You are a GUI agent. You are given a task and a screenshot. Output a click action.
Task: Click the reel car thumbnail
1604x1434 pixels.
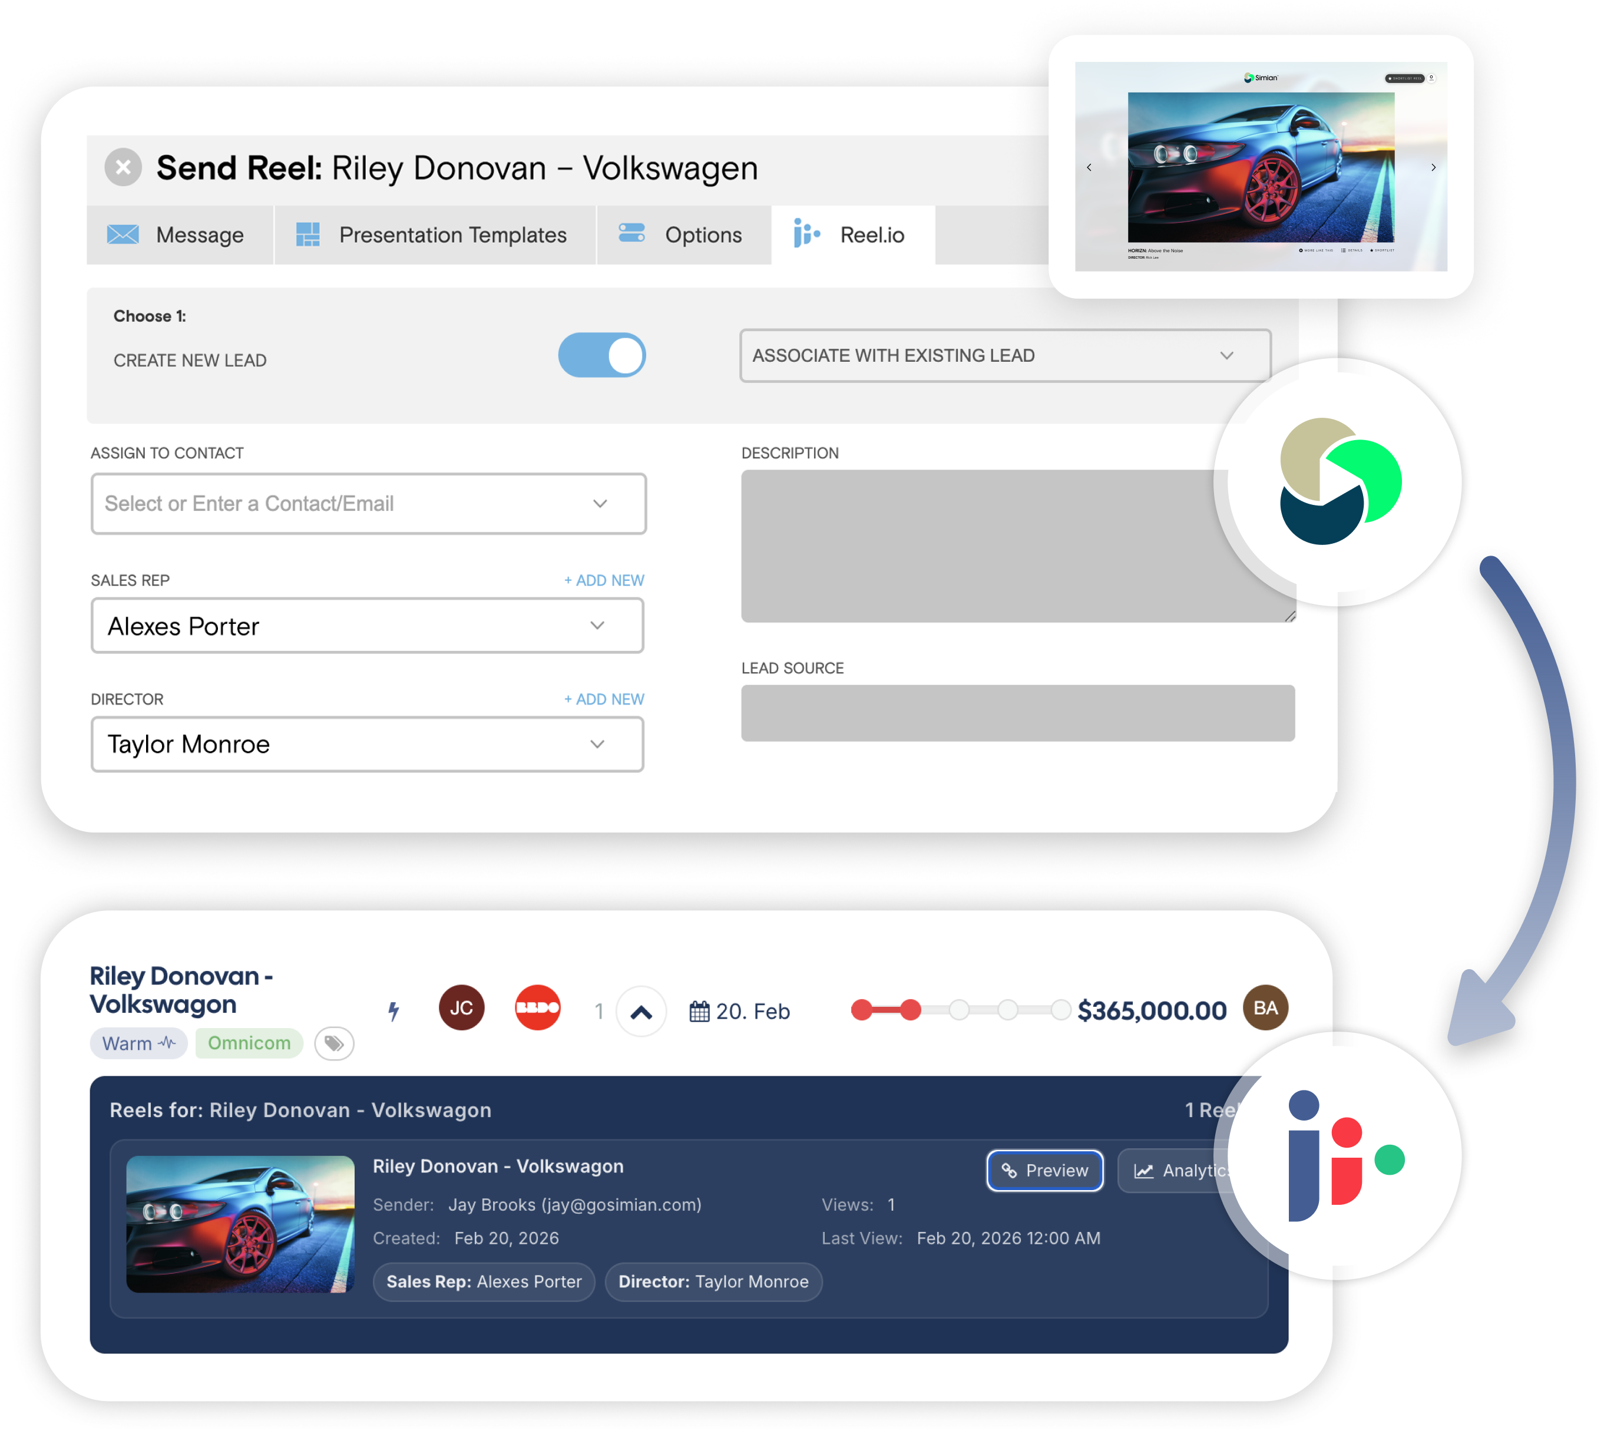coord(240,1224)
